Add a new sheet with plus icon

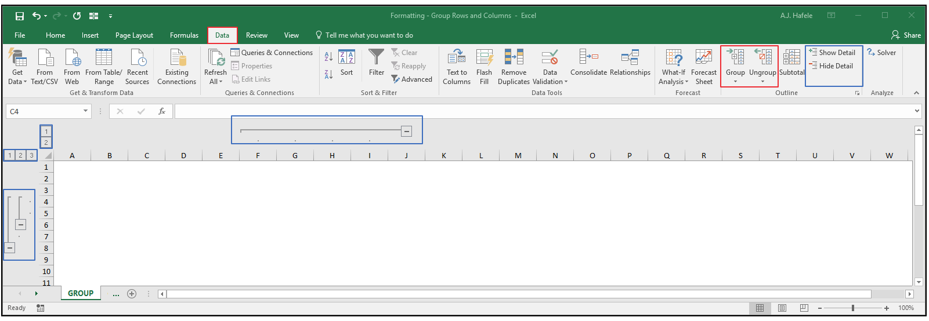132,294
